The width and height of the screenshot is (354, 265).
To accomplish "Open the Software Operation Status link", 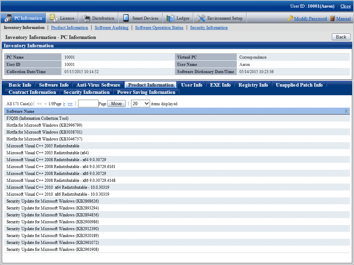I will (x=159, y=28).
